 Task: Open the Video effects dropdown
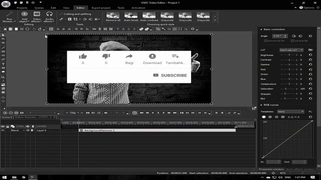point(37,16)
